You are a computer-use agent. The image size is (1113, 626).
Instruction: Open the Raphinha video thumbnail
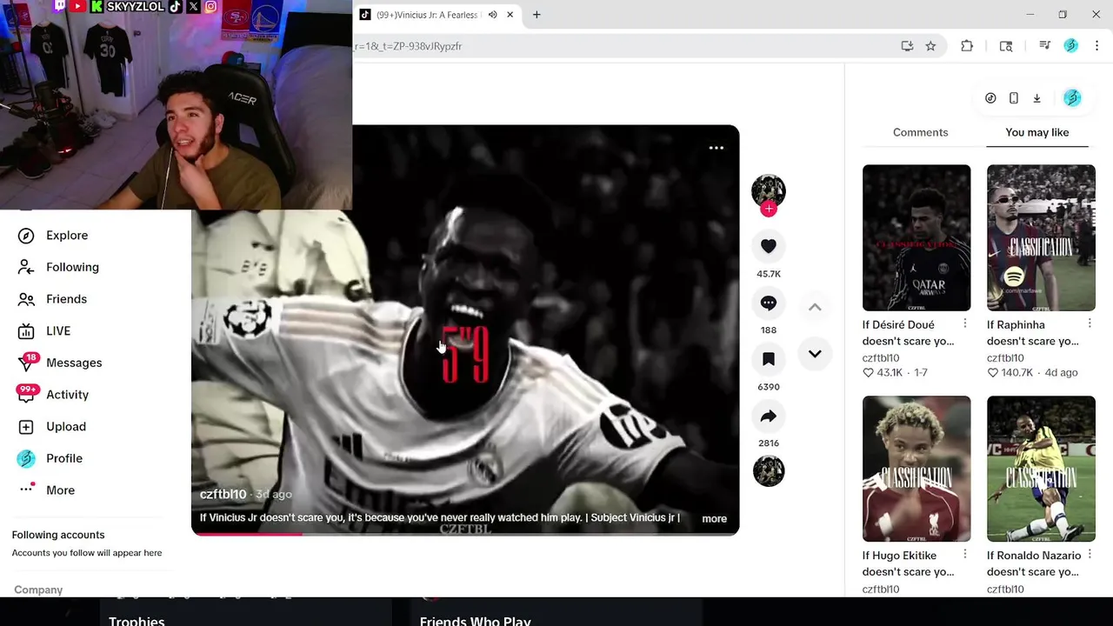1041,237
